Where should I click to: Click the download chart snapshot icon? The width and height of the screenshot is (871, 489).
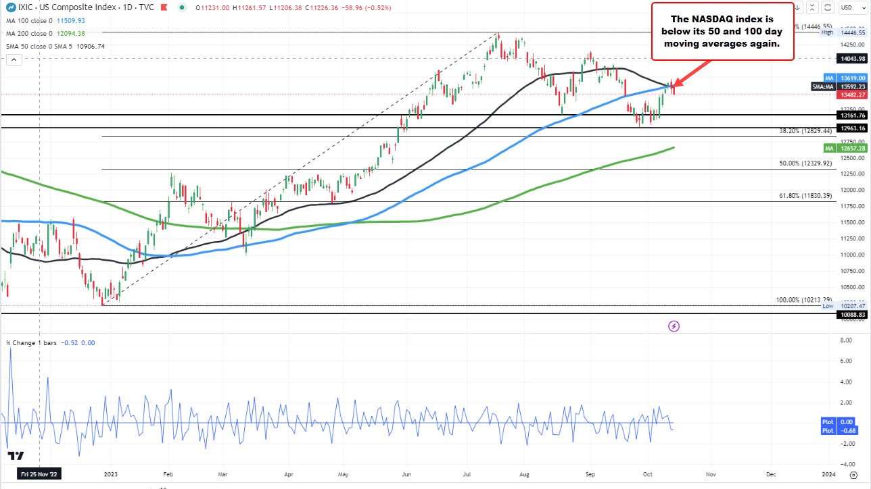click(798, 7)
